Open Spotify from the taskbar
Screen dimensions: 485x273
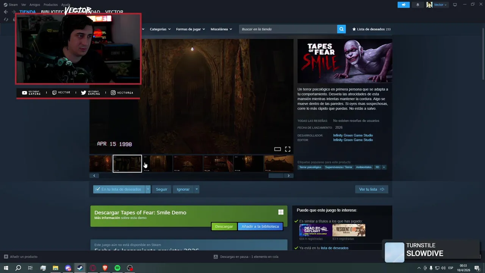point(117,268)
